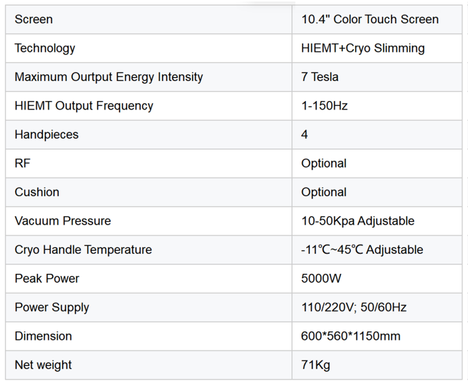
Task: Click the "Handpieces" row label
Action: point(46,135)
